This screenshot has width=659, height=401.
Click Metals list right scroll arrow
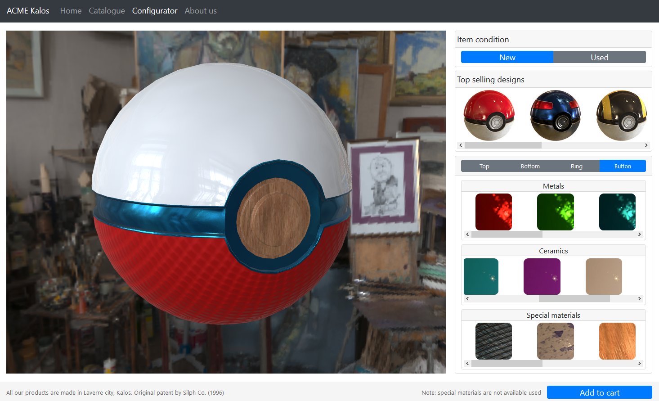(x=640, y=234)
